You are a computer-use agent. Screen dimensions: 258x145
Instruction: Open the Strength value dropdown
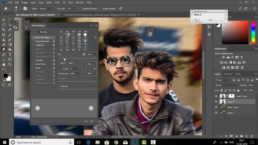point(75,8)
